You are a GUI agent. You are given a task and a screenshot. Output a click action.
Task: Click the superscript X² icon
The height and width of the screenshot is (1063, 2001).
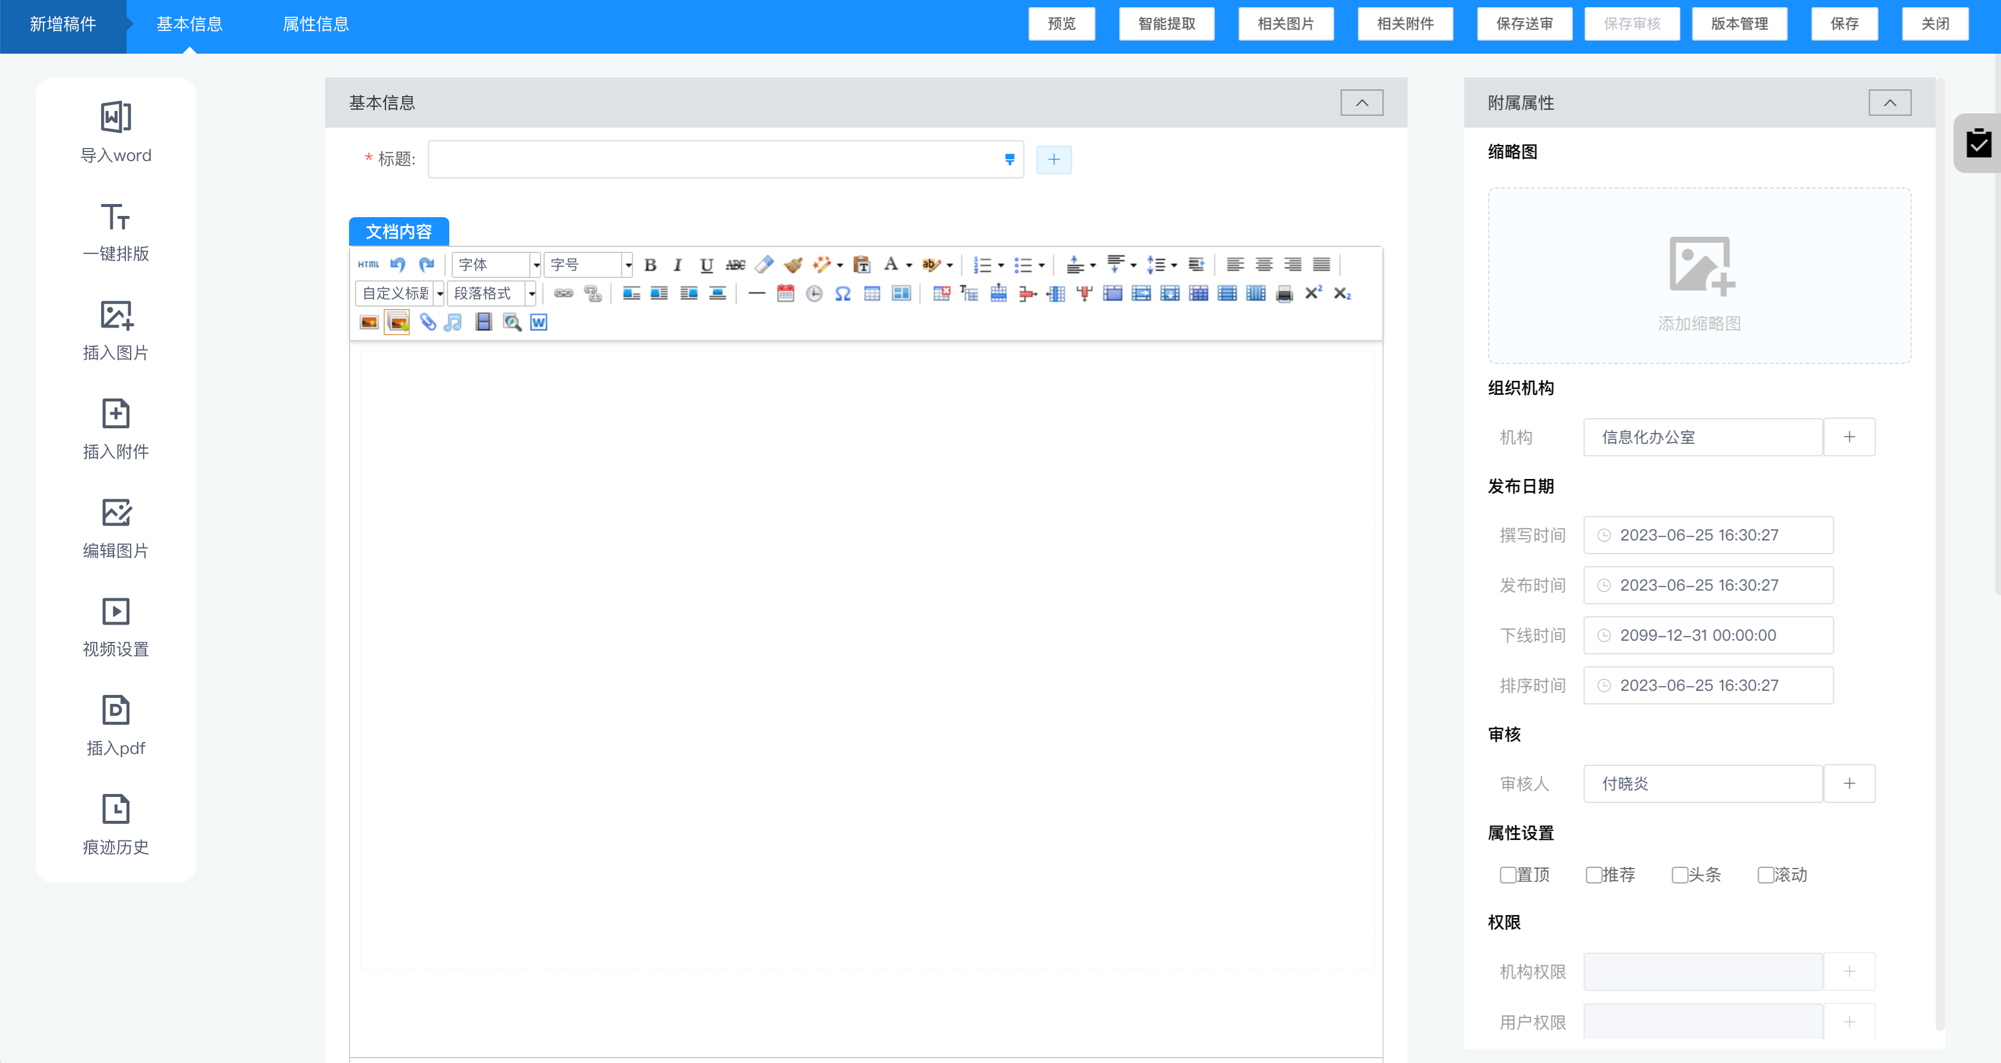(1313, 293)
